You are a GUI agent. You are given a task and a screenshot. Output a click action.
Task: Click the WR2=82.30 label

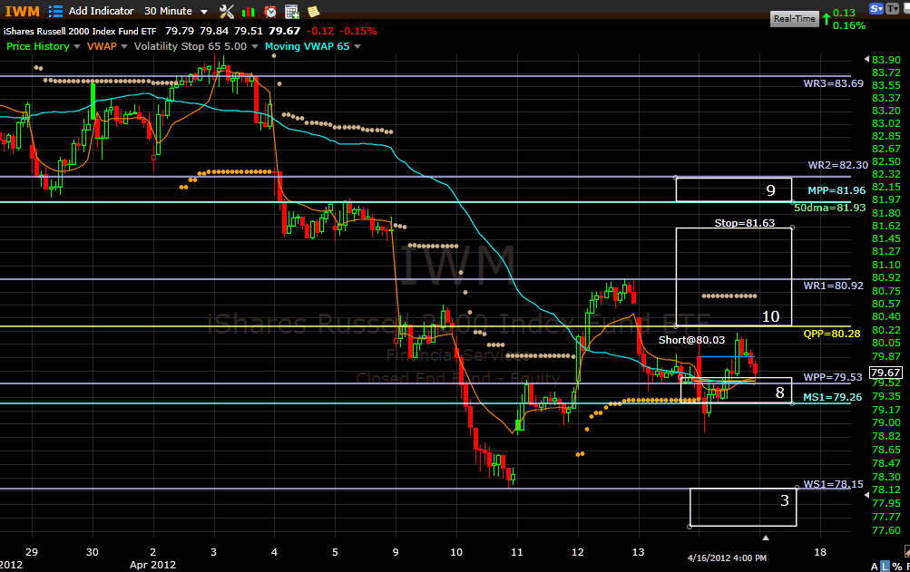[x=838, y=165]
